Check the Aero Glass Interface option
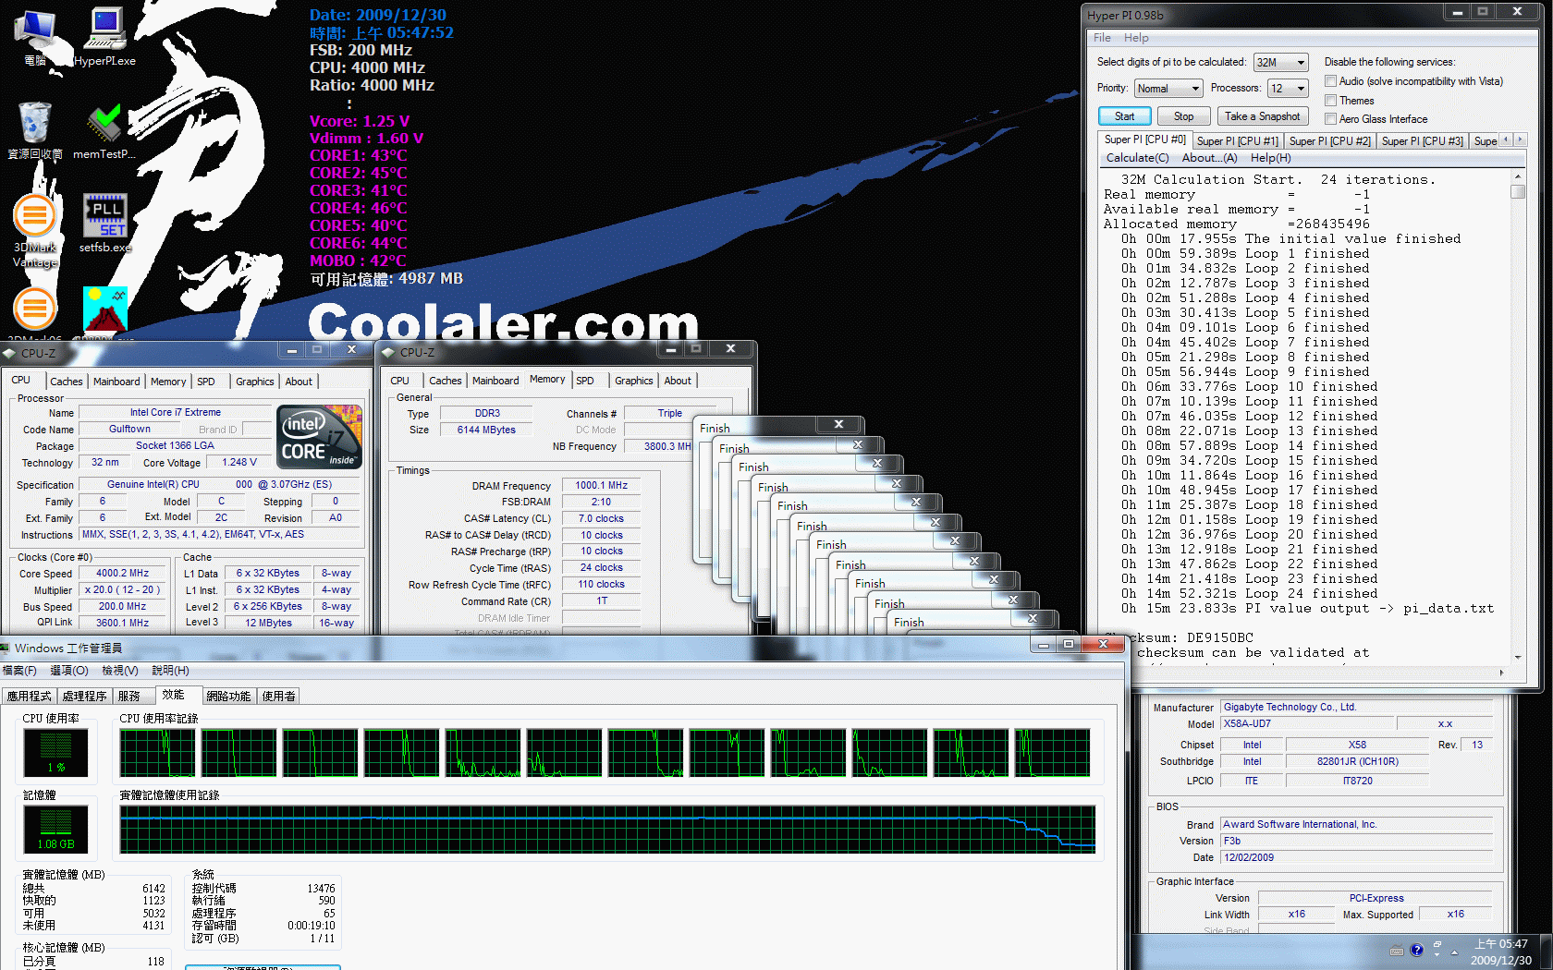Image resolution: width=1553 pixels, height=970 pixels. [1331, 118]
